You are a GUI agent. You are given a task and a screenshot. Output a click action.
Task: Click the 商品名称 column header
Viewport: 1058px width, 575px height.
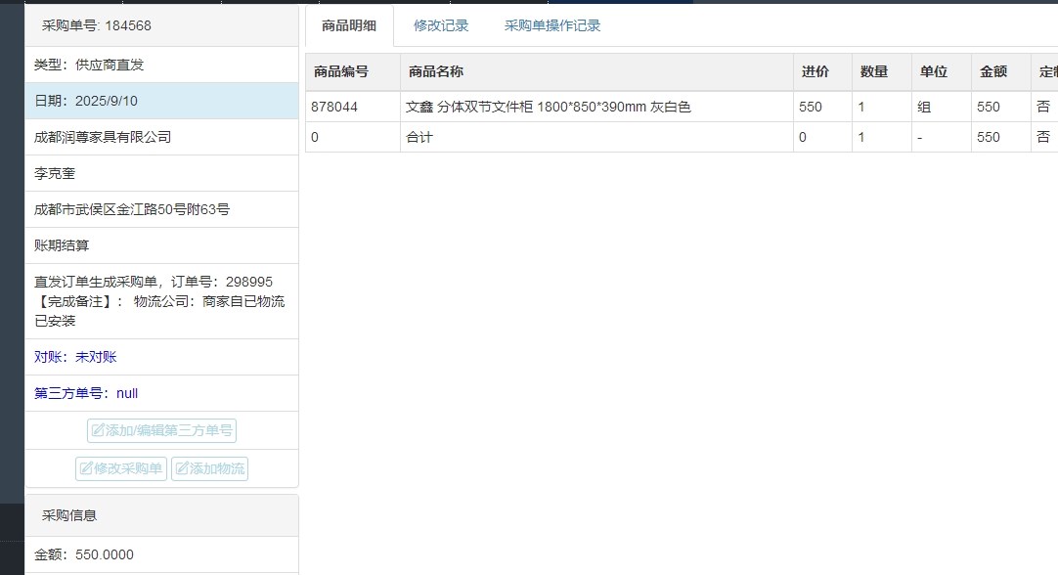436,71
